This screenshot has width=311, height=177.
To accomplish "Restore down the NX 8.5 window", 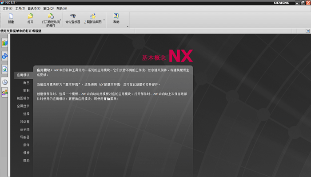I will pyautogui.click(x=303, y=3).
